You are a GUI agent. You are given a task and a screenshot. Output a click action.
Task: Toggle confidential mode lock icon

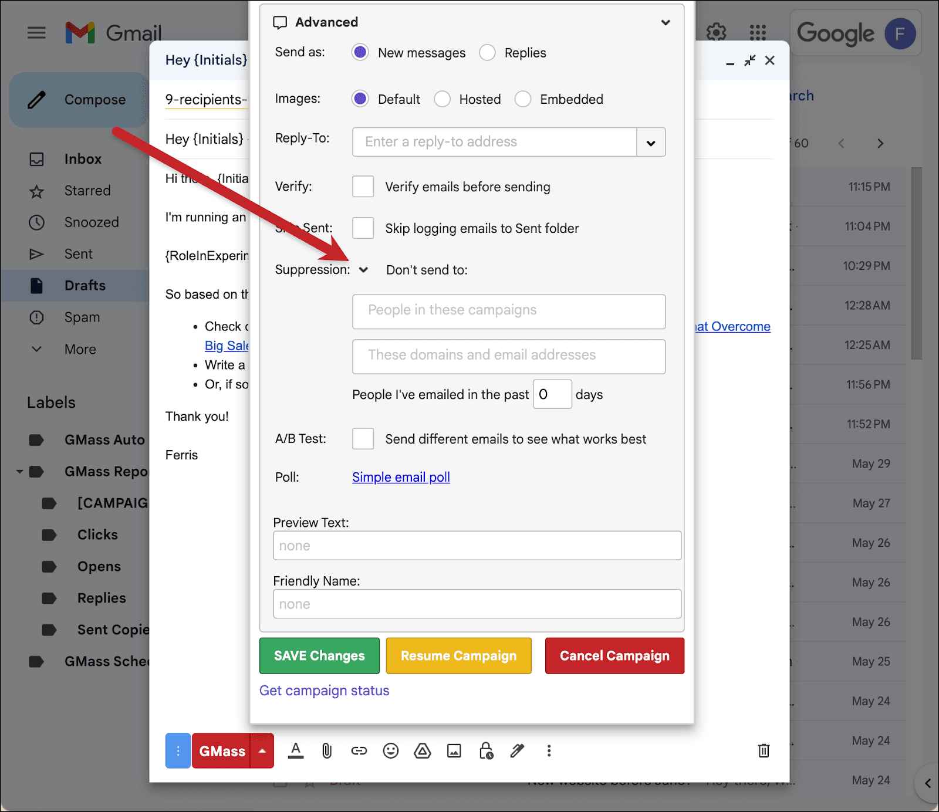486,750
